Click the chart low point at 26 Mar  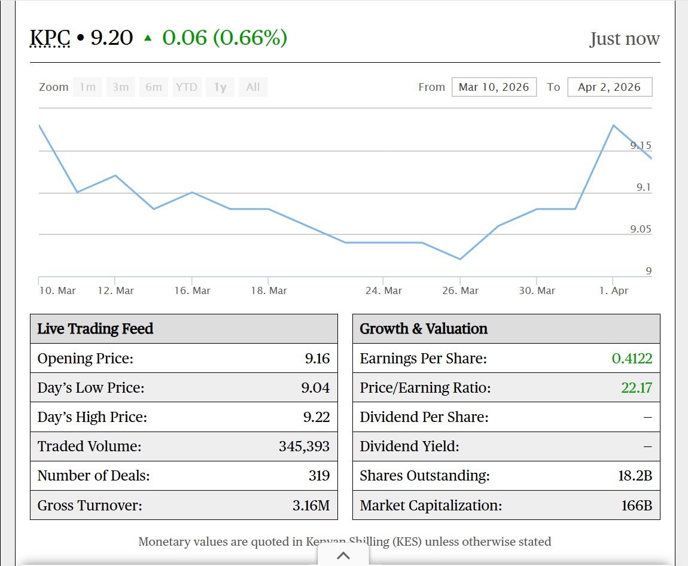460,259
